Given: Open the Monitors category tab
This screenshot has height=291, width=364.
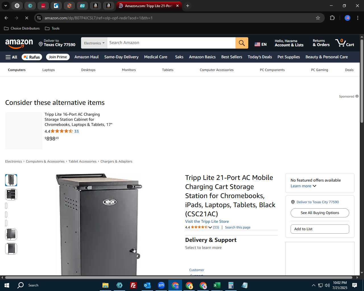Looking at the screenshot, I should 129,70.
